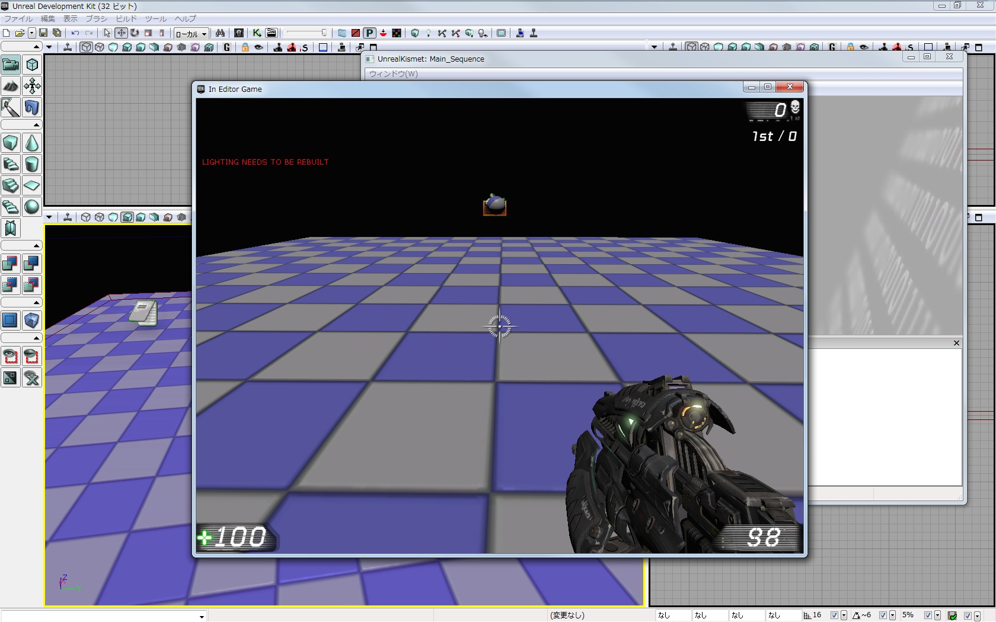996x622 pixels.
Task: Toggle the rotation grid snap checkbox
Action: [x=883, y=615]
